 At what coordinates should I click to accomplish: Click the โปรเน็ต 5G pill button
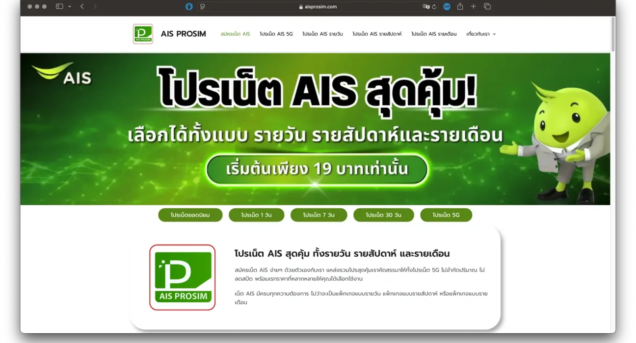coord(446,215)
